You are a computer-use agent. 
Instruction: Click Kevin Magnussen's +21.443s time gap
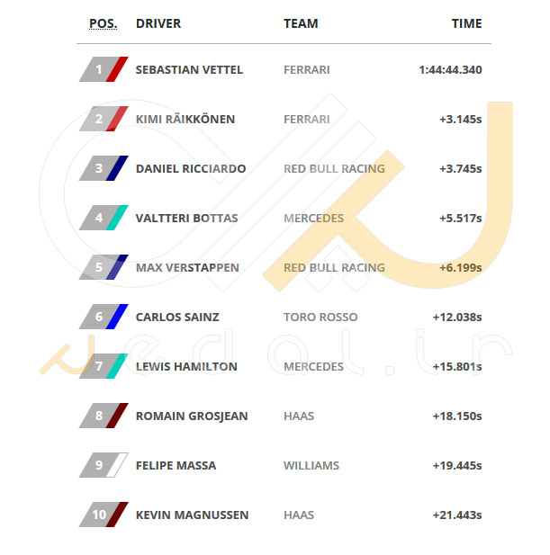point(457,515)
